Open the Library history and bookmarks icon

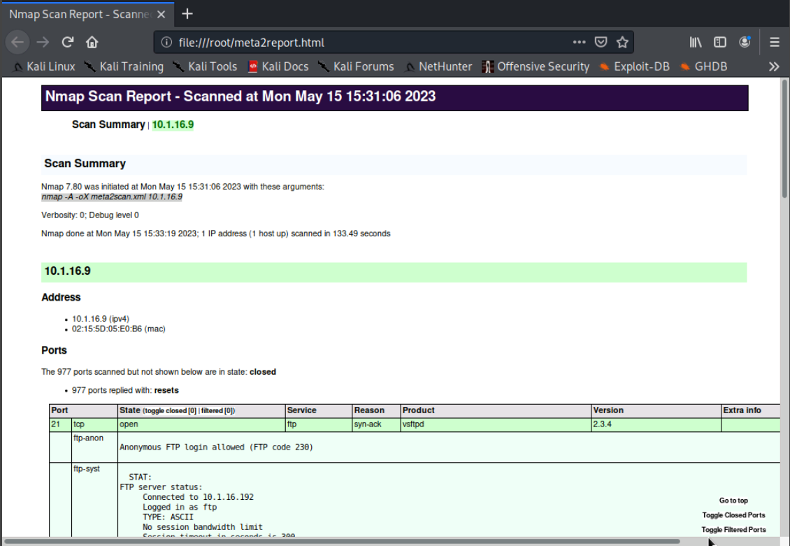(696, 43)
